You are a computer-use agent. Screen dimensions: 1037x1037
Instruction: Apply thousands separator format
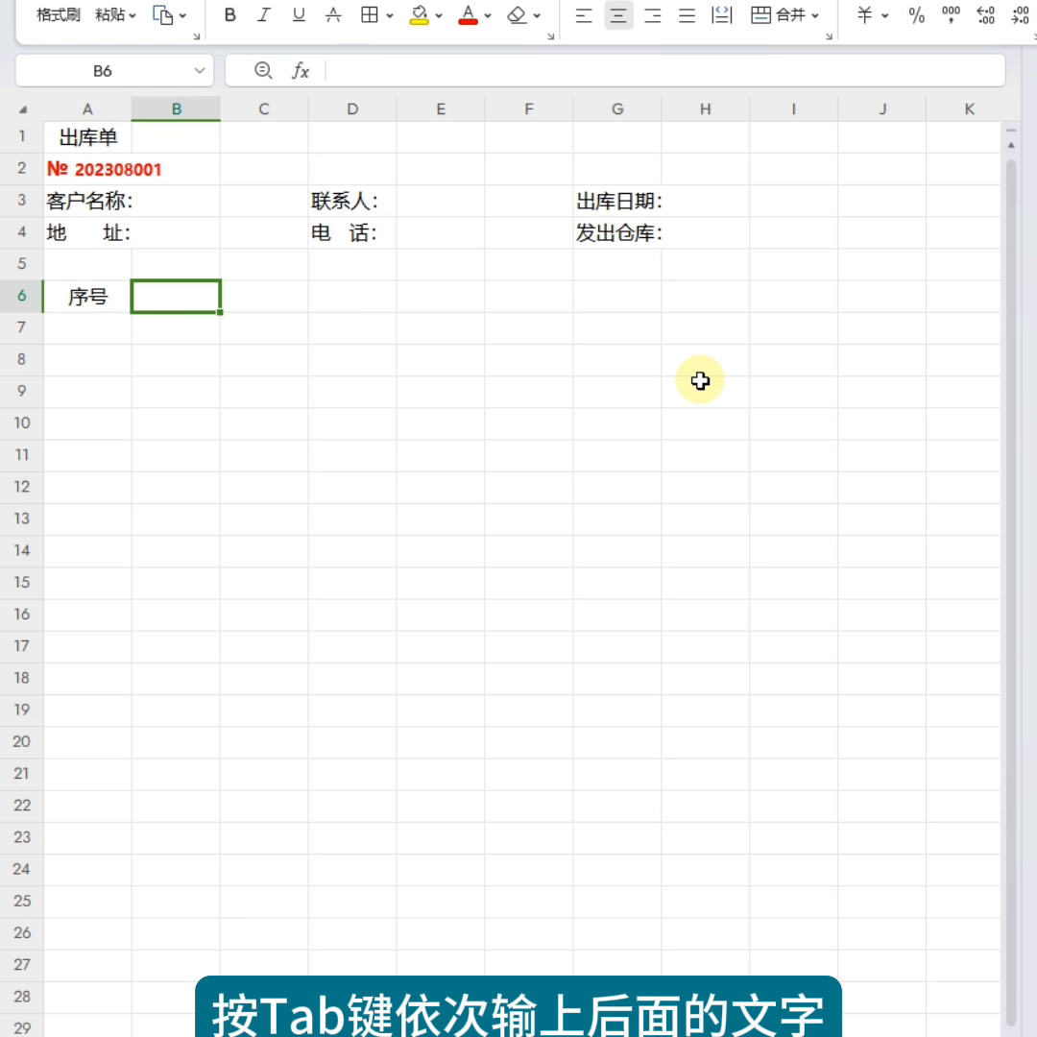(951, 14)
